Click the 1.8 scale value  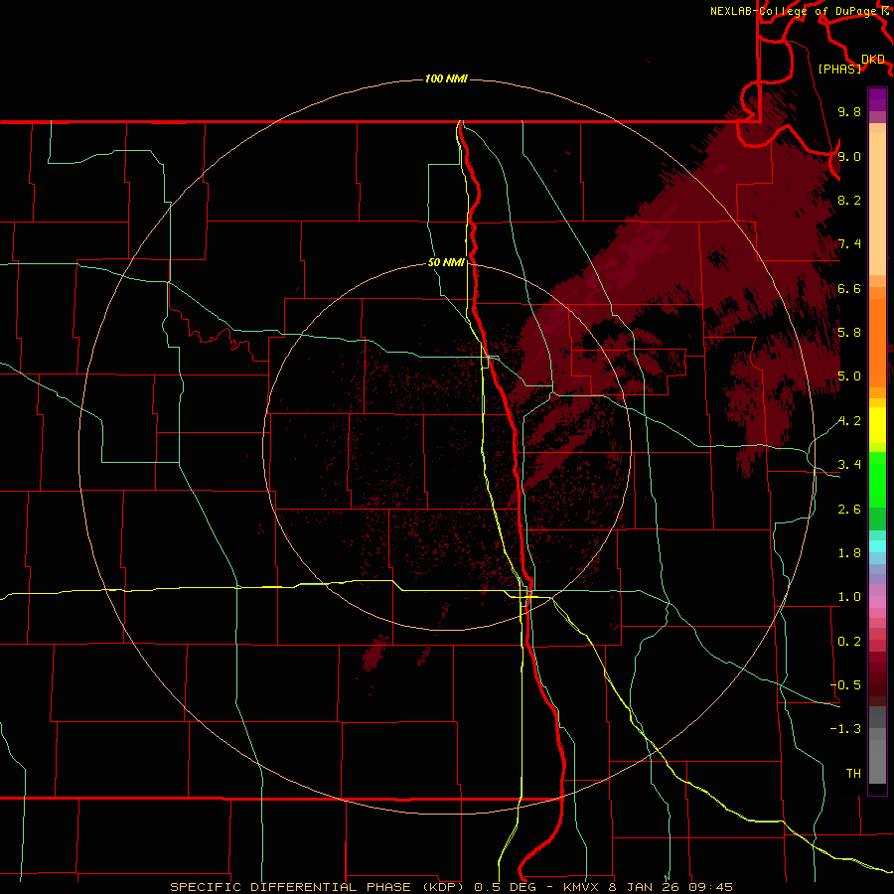[849, 553]
